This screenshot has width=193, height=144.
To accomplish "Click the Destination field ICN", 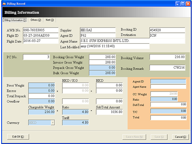I will [x=167, y=36].
